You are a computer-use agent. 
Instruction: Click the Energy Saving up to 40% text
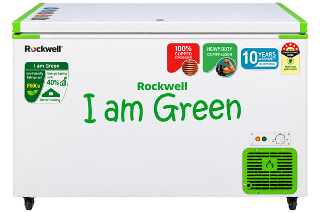(x=57, y=78)
